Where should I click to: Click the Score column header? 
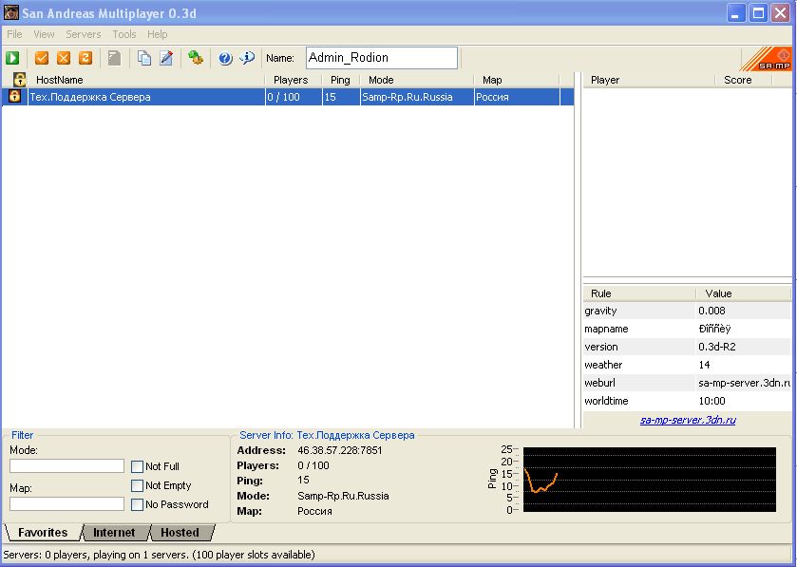click(744, 80)
